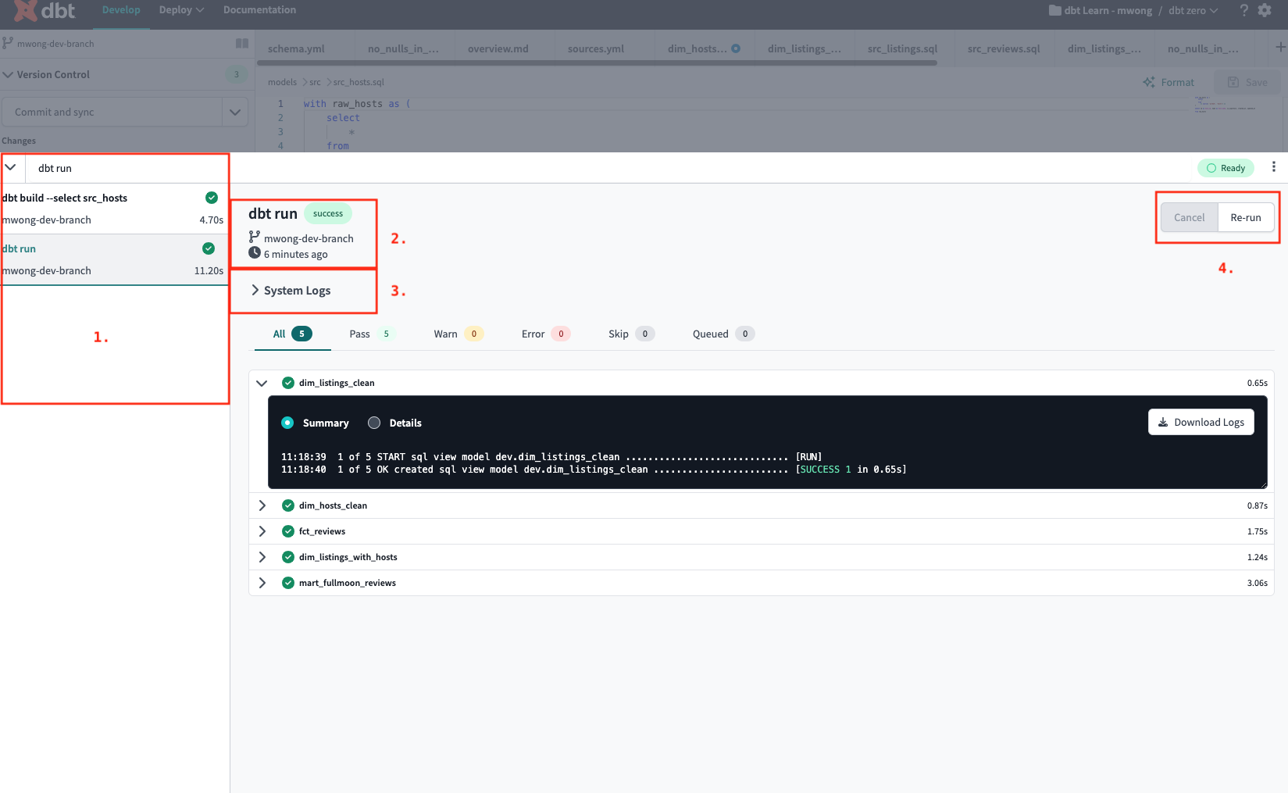The height and width of the screenshot is (793, 1288).
Task: Toggle the split editor view icon
Action: pyautogui.click(x=242, y=43)
